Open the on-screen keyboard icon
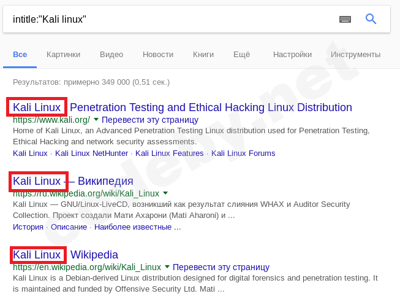 pyautogui.click(x=345, y=19)
